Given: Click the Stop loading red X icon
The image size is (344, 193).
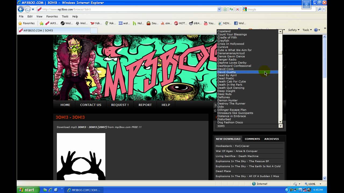Looking at the screenshot, I should click(237, 9).
